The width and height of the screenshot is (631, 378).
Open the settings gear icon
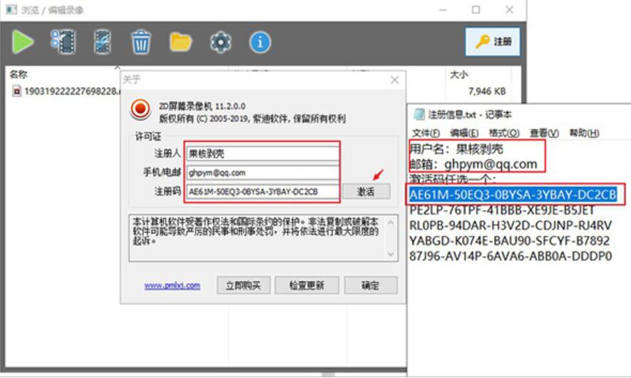tap(220, 42)
